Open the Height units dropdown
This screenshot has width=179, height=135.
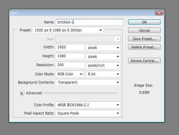point(103,56)
